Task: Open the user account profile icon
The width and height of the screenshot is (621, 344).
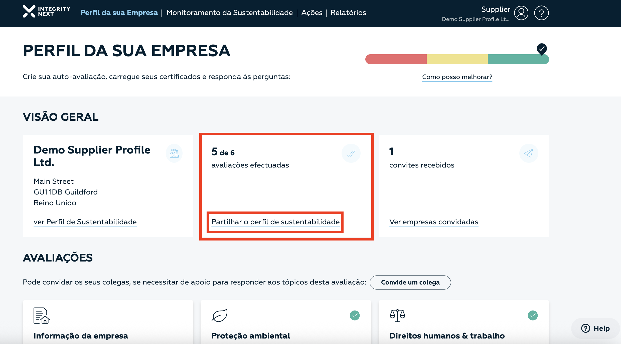Action: point(521,13)
